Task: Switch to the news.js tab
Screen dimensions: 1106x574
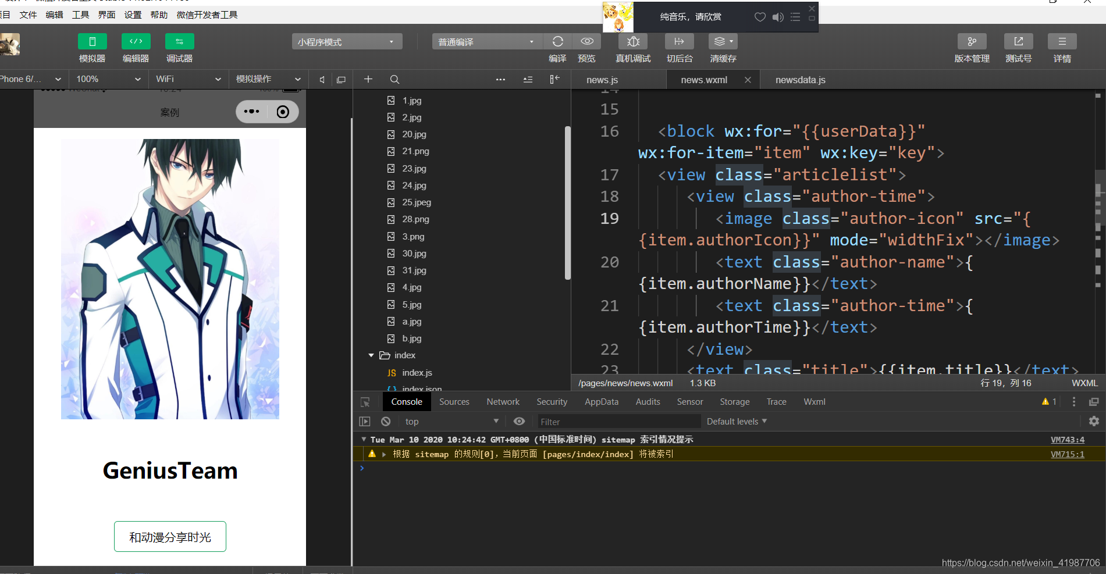Action: click(x=602, y=80)
